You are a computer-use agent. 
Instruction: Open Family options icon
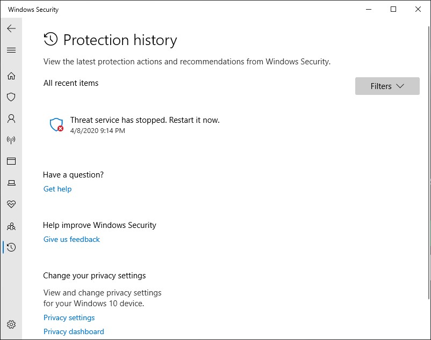[x=11, y=226]
